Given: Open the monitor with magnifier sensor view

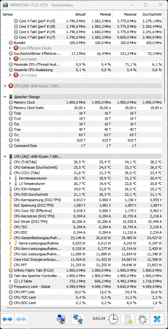Looking at the screenshot, I should (x=62, y=319).
